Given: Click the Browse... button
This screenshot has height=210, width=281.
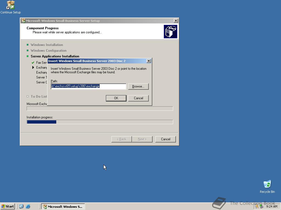Looking at the screenshot, I should coord(138,86).
